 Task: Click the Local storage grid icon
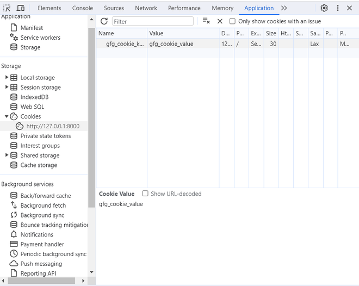coord(14,78)
